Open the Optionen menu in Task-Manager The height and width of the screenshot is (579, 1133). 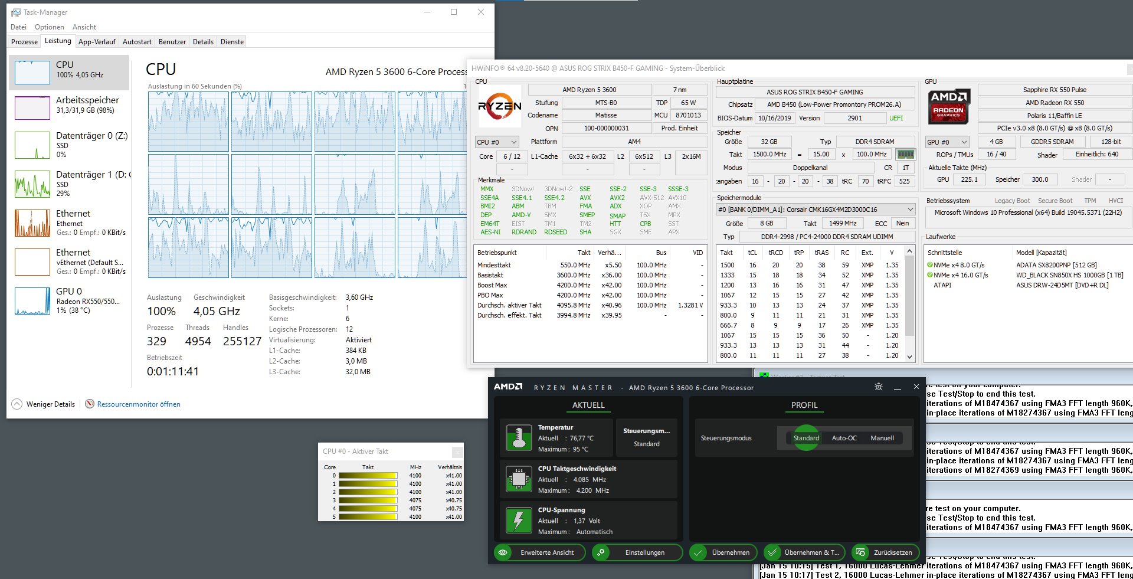tap(50, 27)
